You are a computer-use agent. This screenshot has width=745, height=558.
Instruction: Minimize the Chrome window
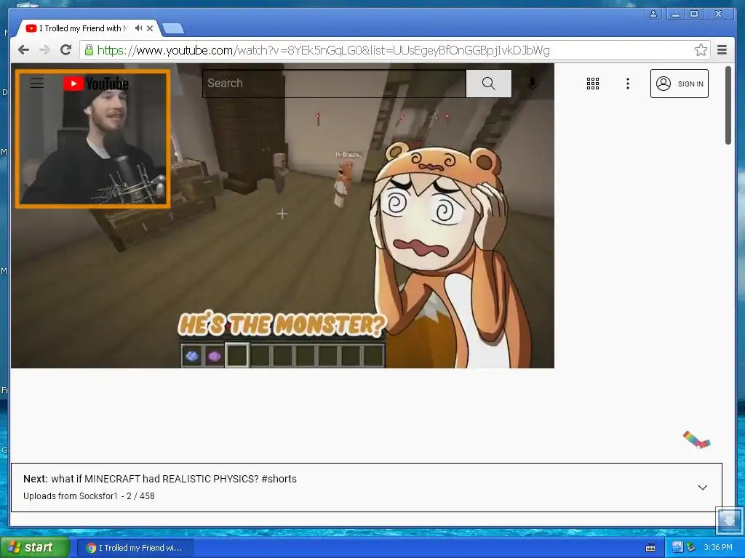point(675,15)
